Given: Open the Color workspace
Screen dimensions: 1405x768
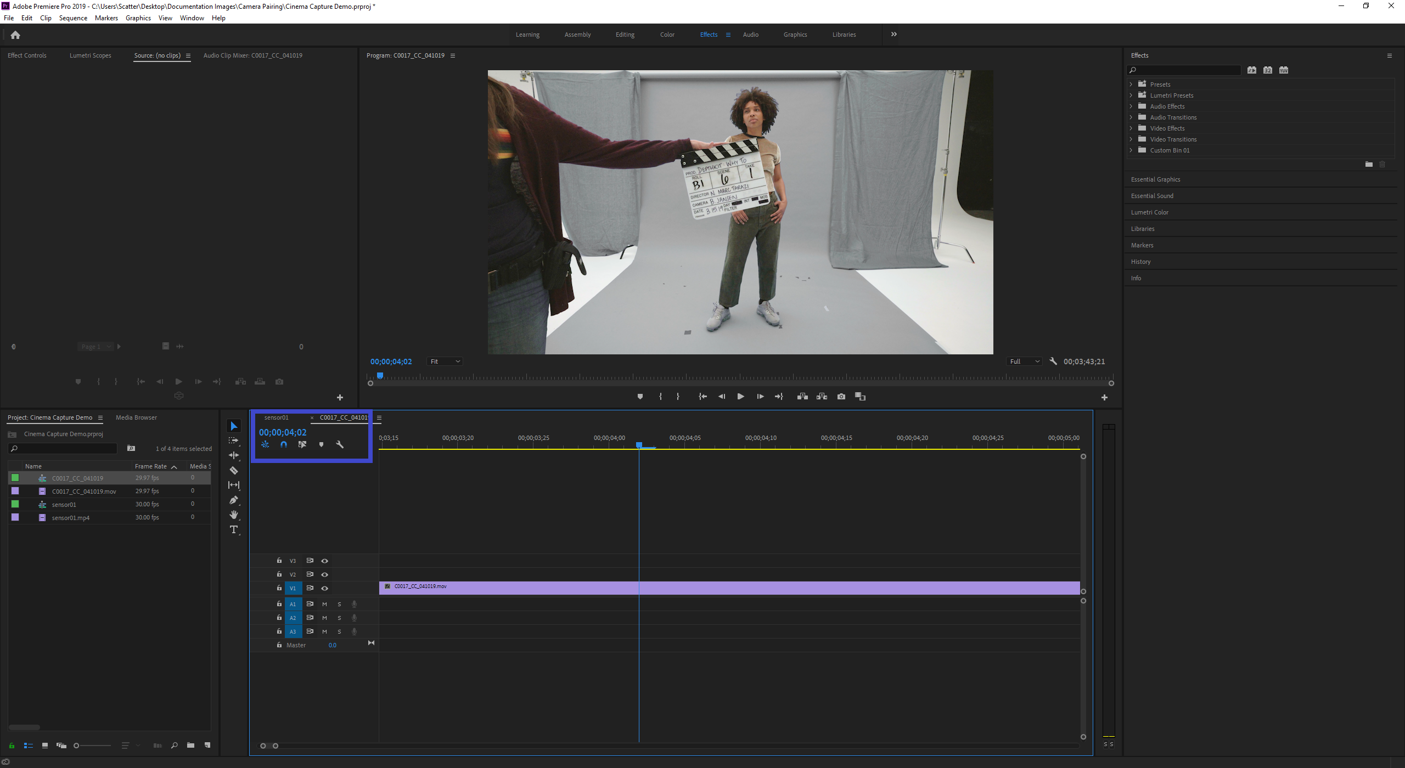Looking at the screenshot, I should [667, 35].
